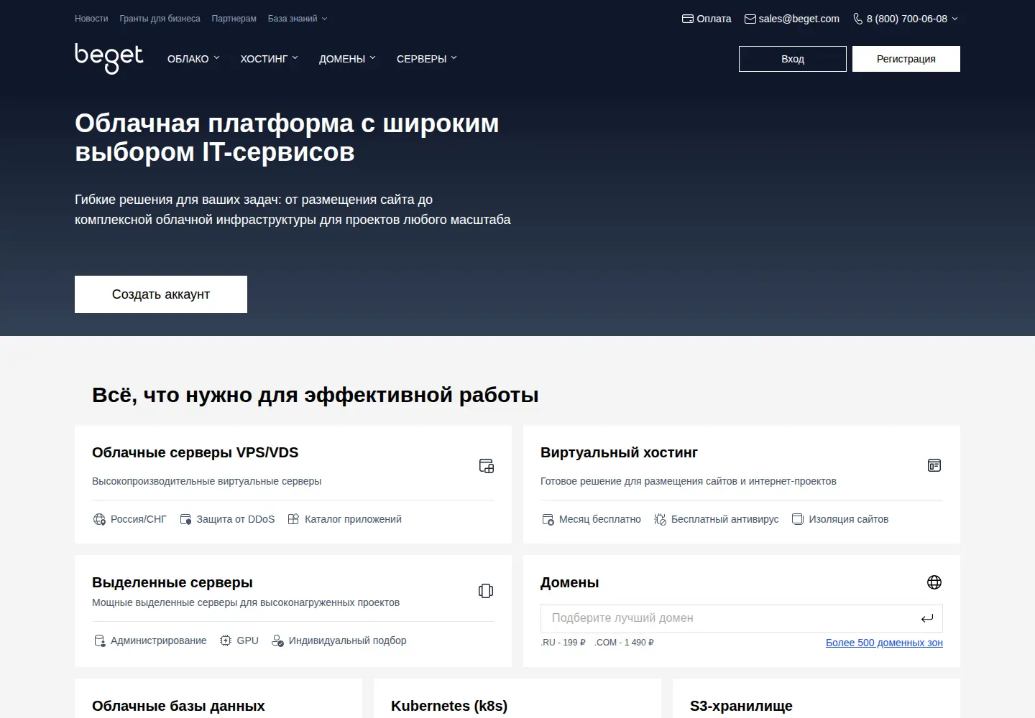The height and width of the screenshot is (718, 1035).
Task: Click the Защита от DDoS icon
Action: (185, 519)
